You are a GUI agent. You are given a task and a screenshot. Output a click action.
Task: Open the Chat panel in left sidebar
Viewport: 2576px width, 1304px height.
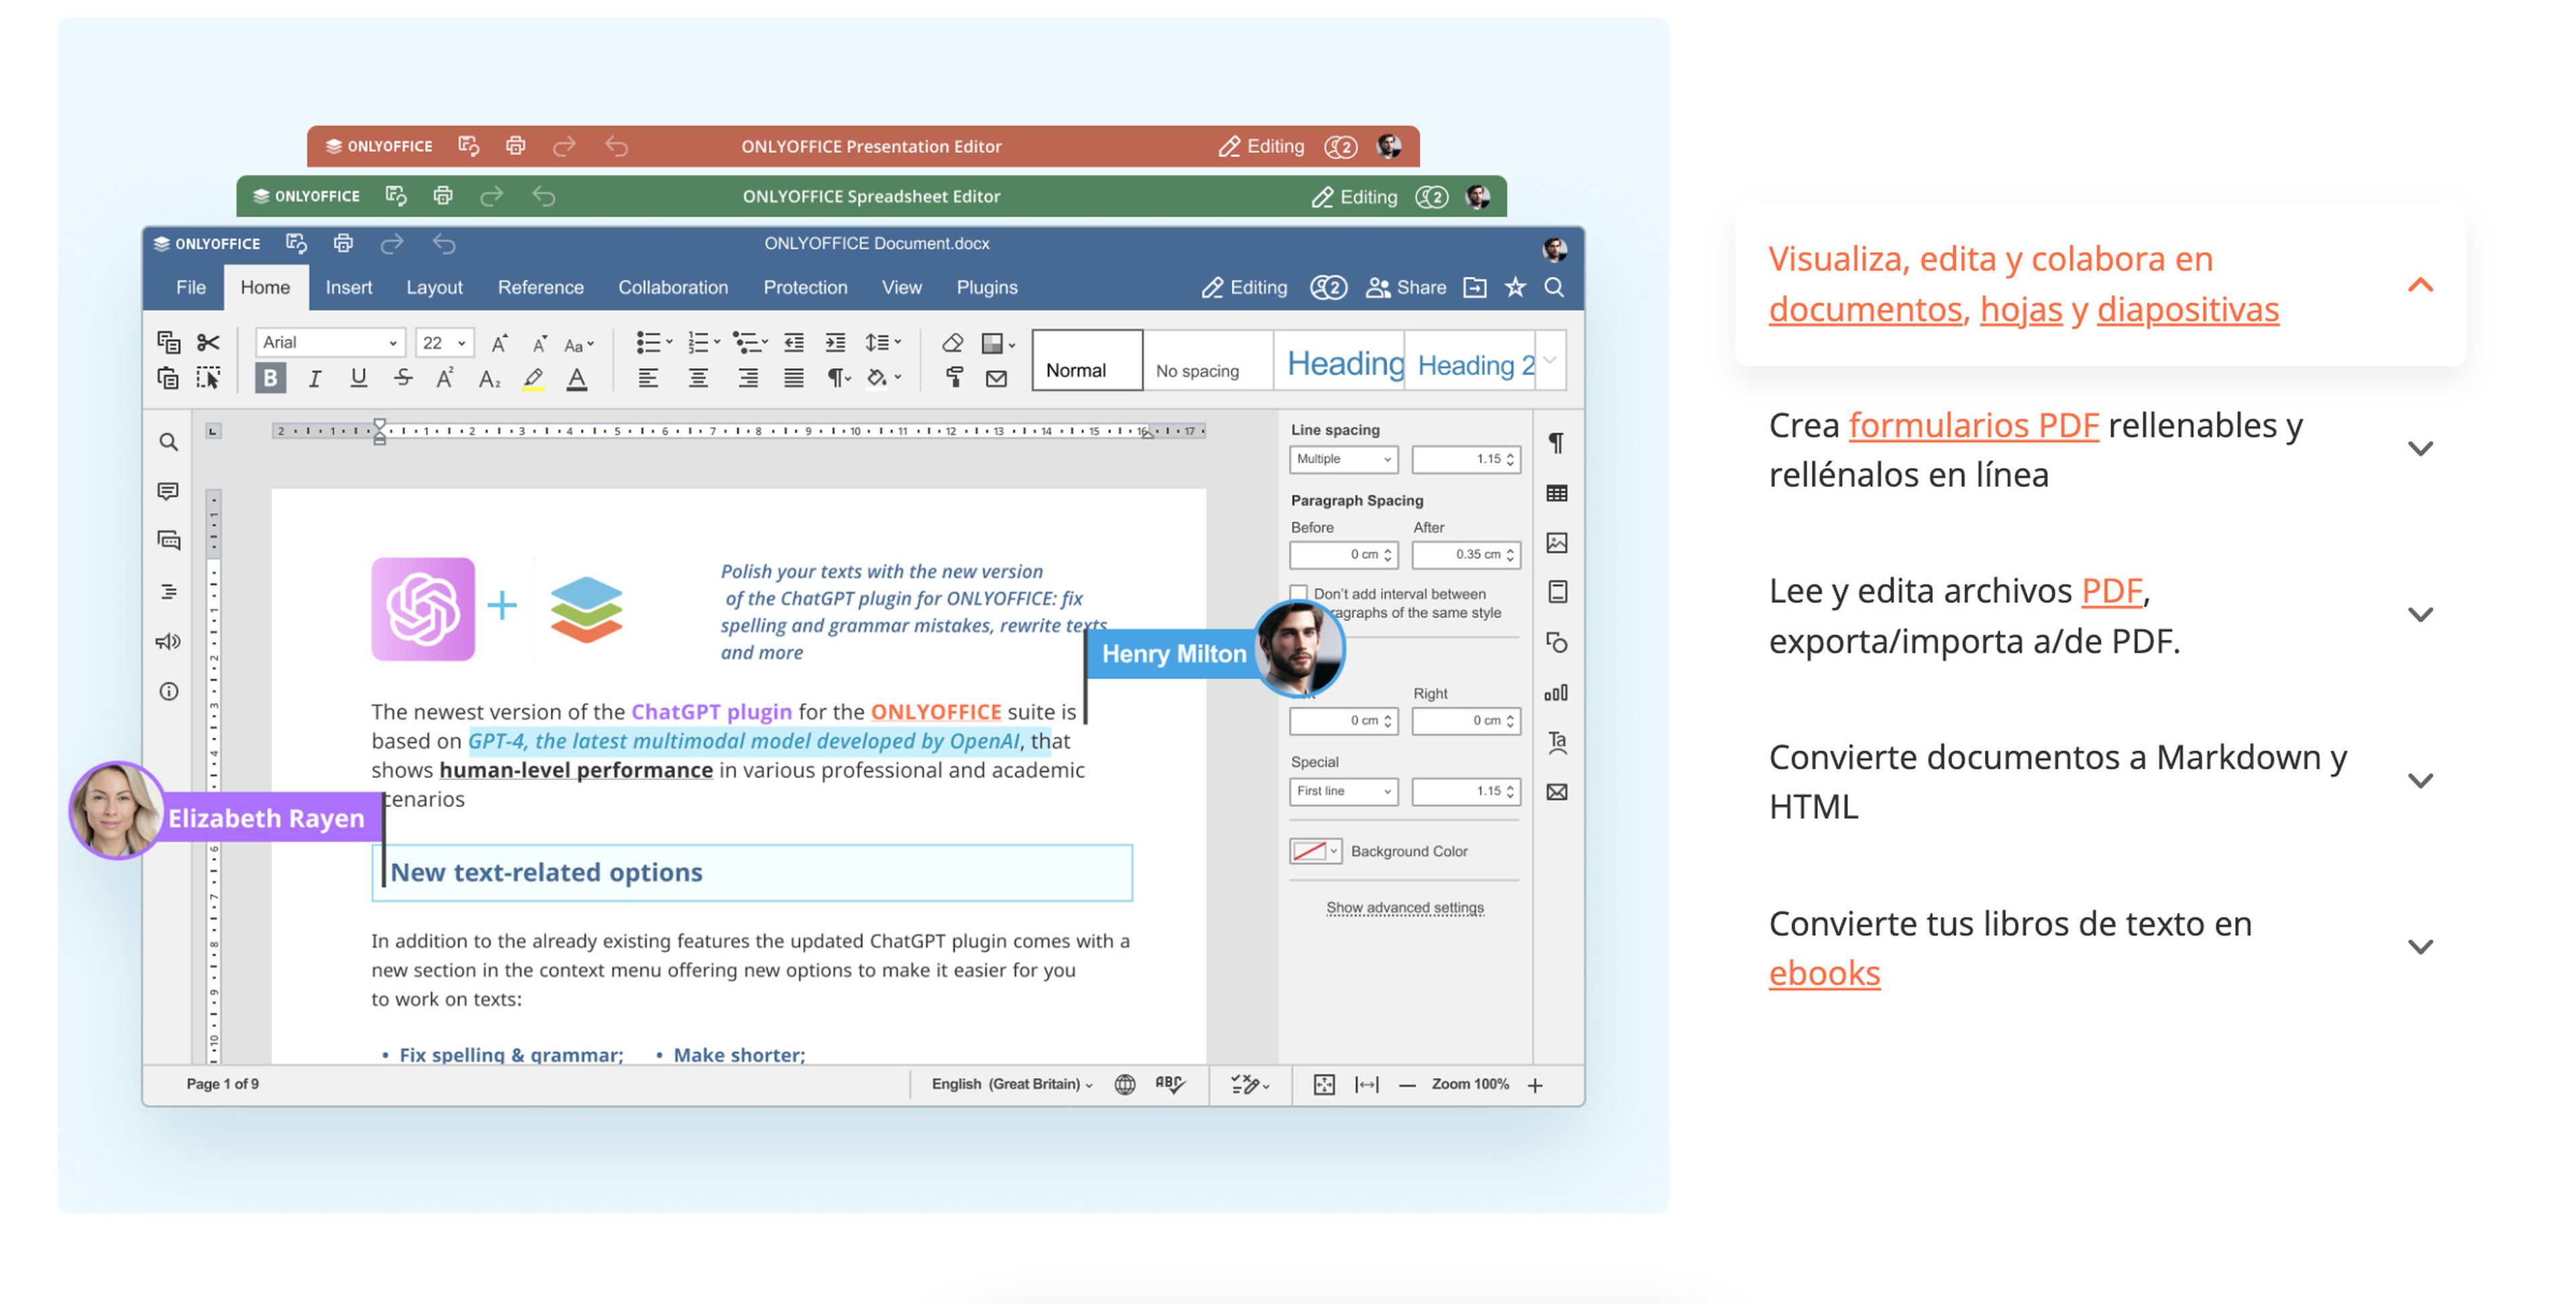(x=168, y=541)
